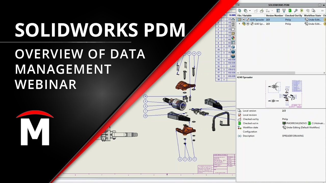Click the Change State workflow icon

pos(268,11)
